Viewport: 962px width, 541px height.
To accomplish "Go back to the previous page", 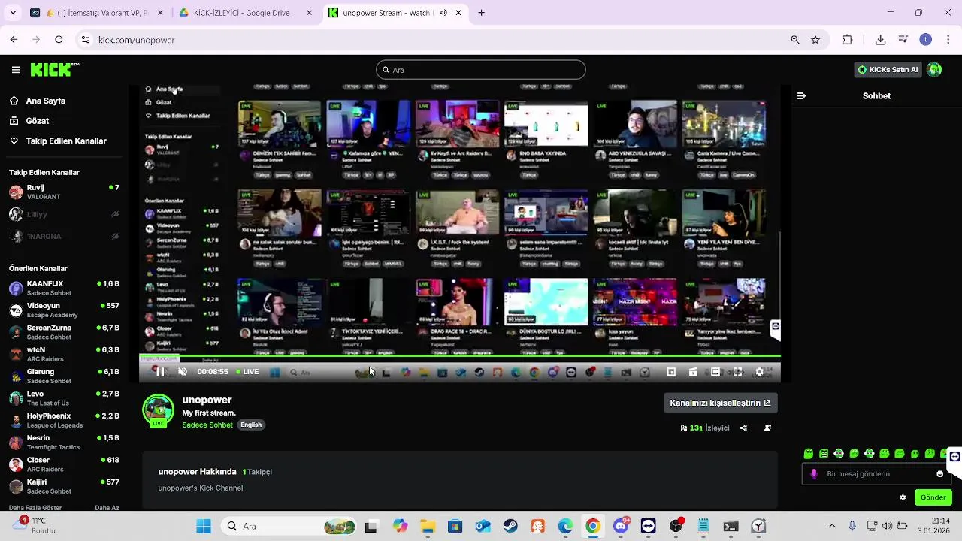I will pos(14,40).
